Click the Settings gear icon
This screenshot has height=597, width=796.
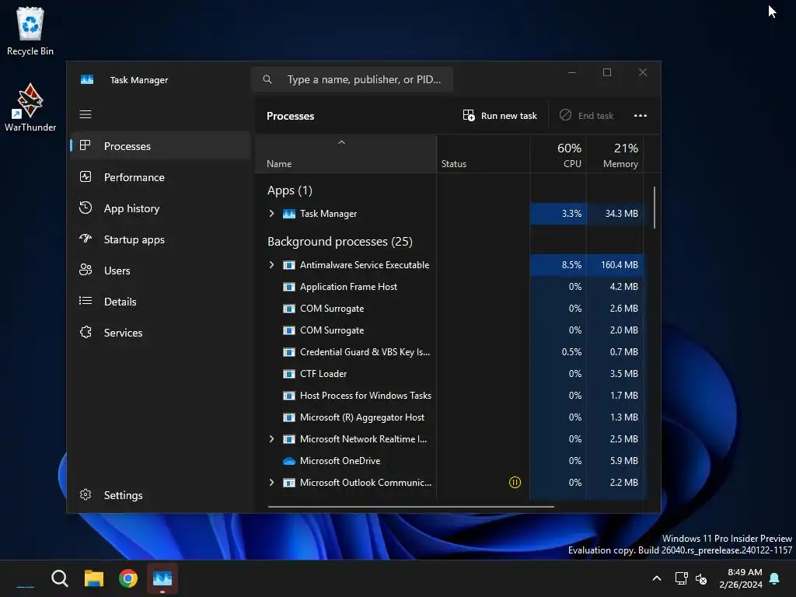click(86, 494)
